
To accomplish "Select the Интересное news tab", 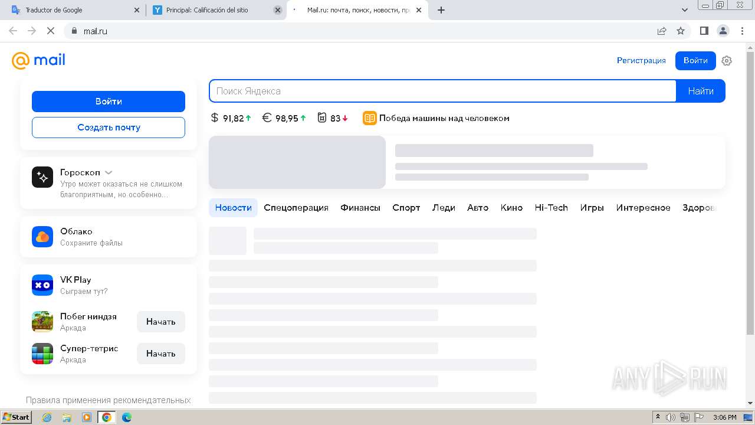I will (x=644, y=208).
